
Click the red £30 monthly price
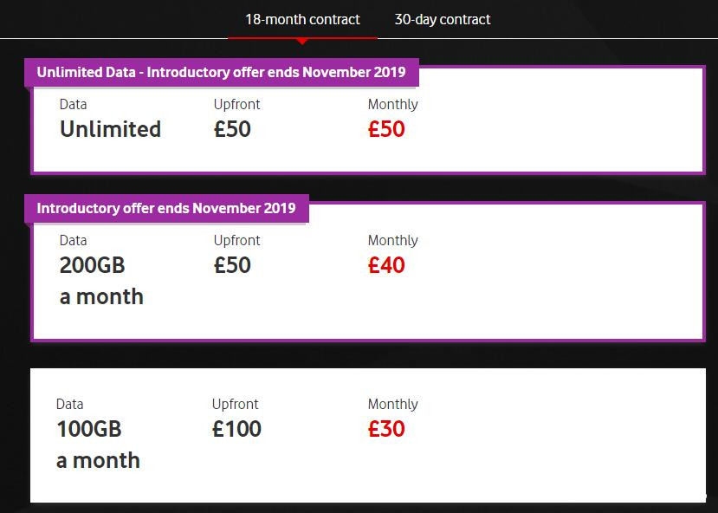386,429
